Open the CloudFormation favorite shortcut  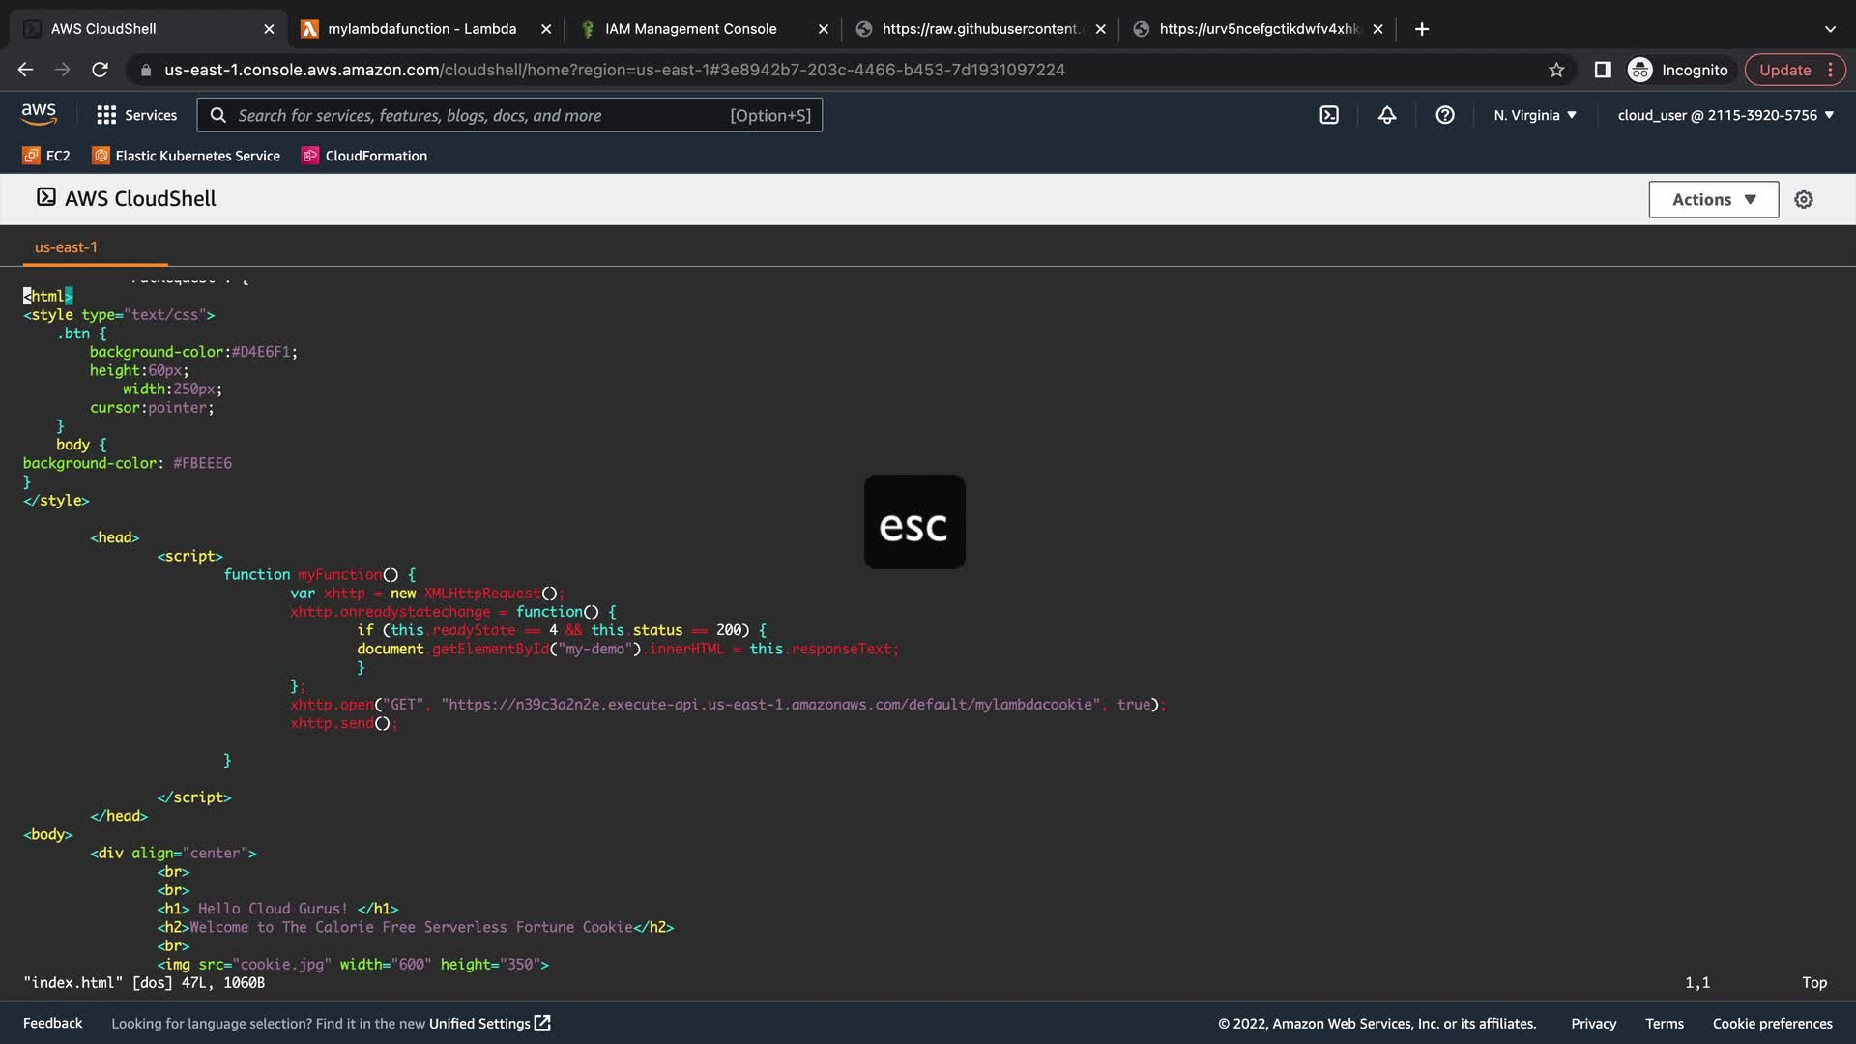[x=364, y=156]
